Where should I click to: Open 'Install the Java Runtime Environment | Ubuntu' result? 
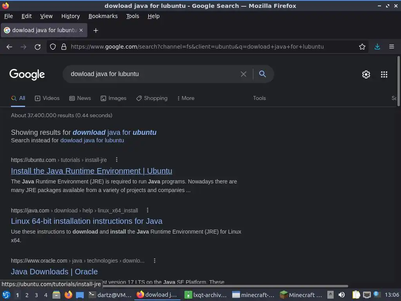tap(92, 171)
